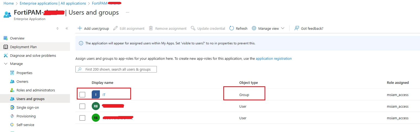Image resolution: width=420 pixels, height=132 pixels.
Task: Click the Refresh circular arrow icon
Action: pos(231,28)
